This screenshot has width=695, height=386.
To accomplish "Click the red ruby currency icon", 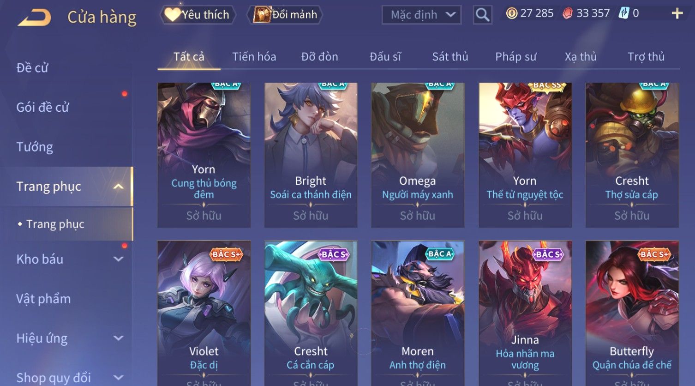I will [568, 13].
